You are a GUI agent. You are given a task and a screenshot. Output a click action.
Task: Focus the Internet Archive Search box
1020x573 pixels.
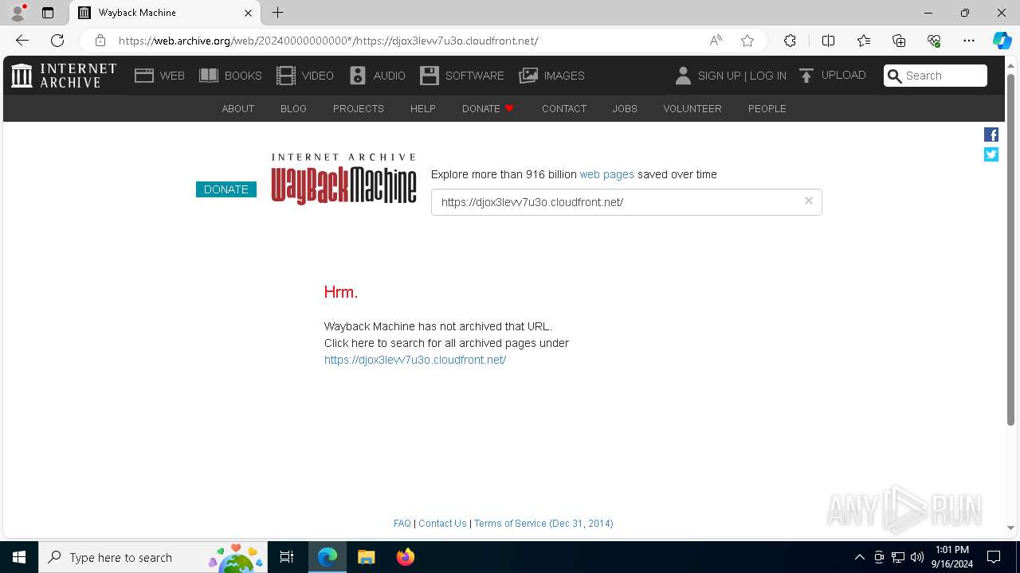936,76
